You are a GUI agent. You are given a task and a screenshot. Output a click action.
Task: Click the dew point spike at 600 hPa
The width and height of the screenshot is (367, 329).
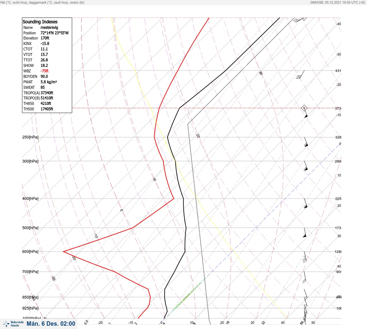pos(64,252)
